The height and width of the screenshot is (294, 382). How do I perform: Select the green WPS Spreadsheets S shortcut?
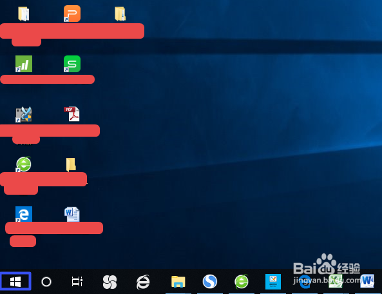[x=72, y=64]
